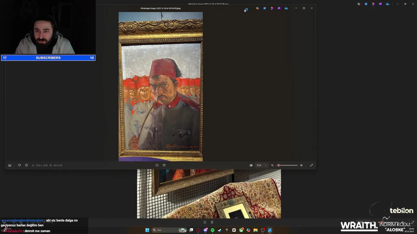This screenshot has height=234, width=417.
Task: Open the Windows Start menu
Action: point(147,230)
